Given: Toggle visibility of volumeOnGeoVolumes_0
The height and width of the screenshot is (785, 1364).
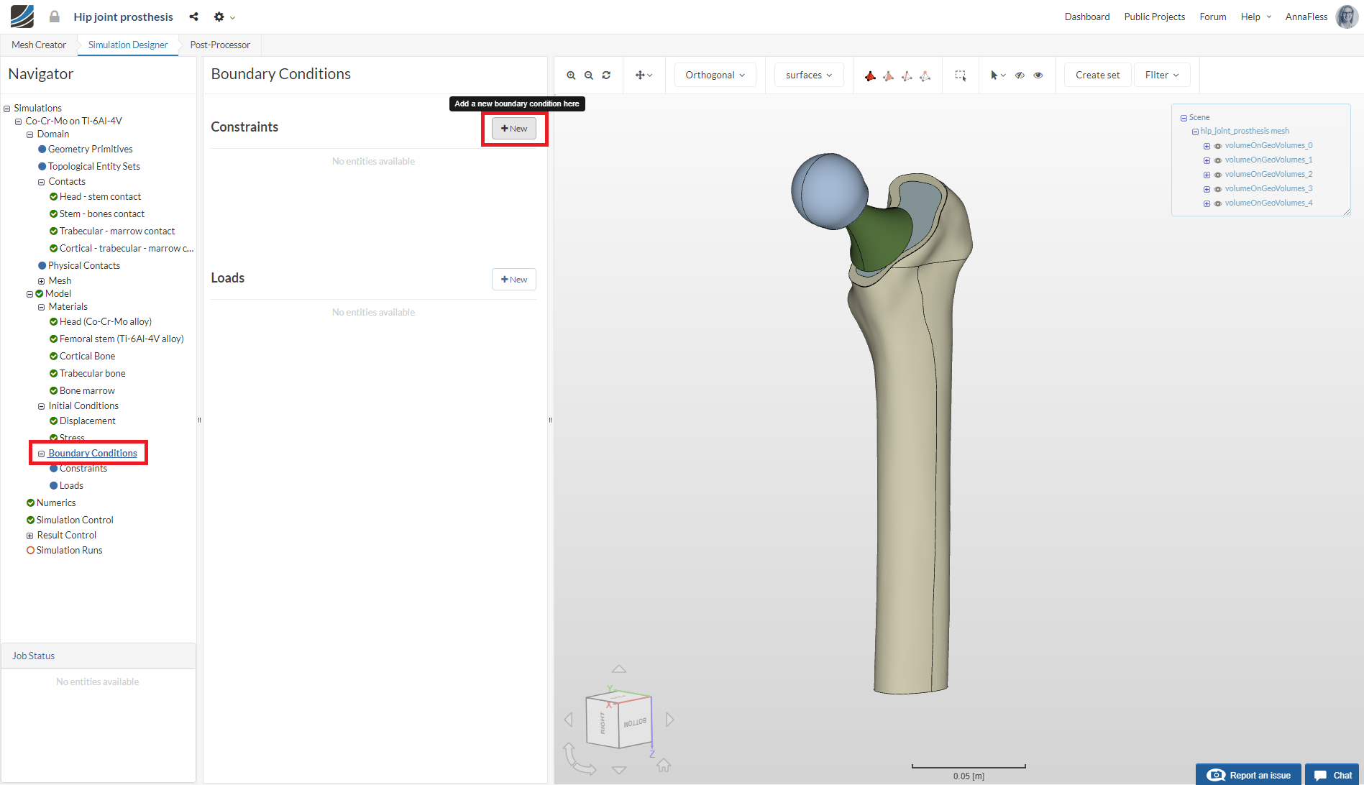Looking at the screenshot, I should 1218,146.
